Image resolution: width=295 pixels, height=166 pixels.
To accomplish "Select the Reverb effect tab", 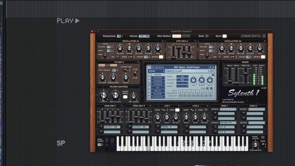I will click(158, 94).
